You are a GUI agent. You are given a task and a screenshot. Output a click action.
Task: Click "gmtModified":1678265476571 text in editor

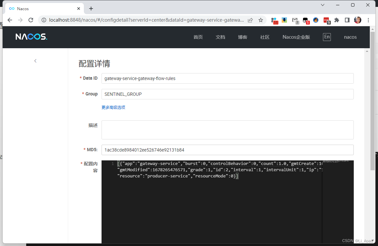[x=152, y=170]
